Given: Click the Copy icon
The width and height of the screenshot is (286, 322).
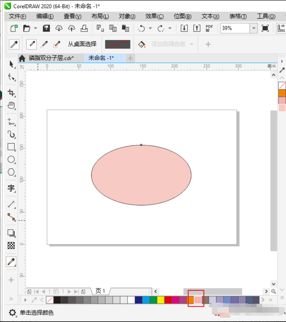Looking at the screenshot, I should [x=113, y=28].
